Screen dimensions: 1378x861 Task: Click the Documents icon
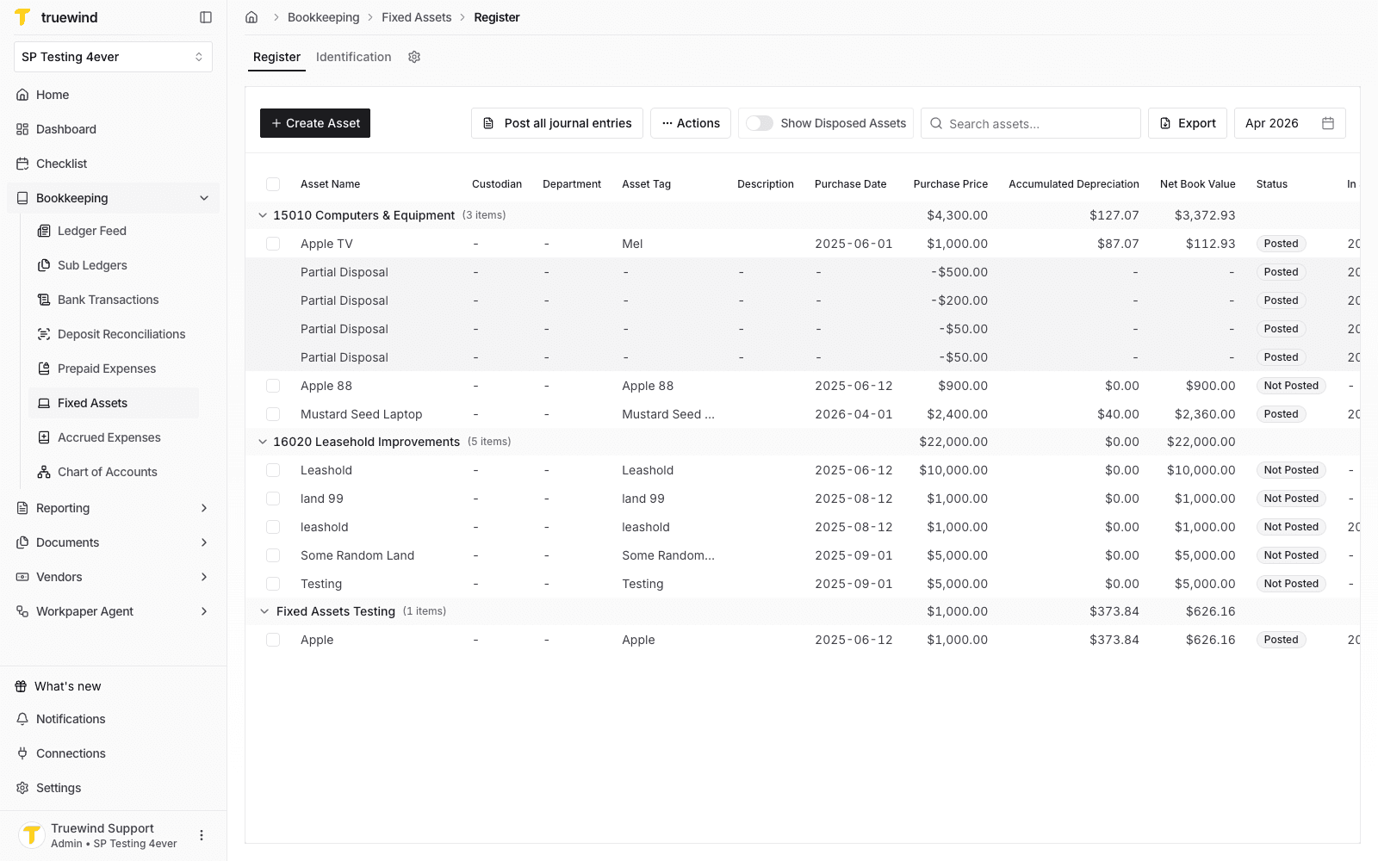22,542
